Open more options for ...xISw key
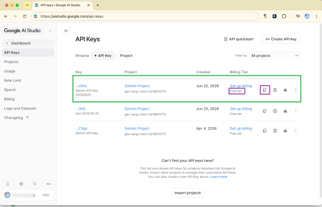Viewport: 322px width, 207px height. (x=296, y=90)
